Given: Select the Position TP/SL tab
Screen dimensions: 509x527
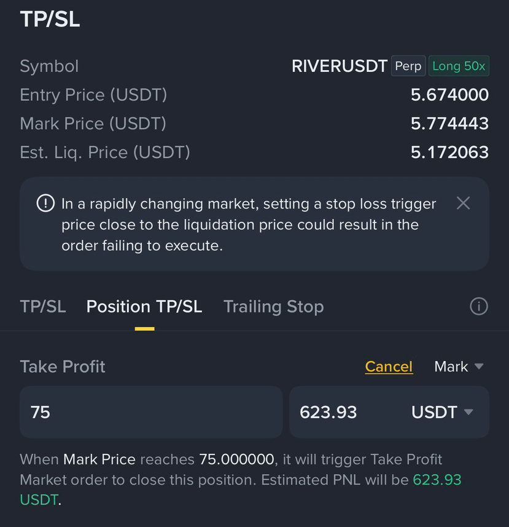Looking at the screenshot, I should (x=144, y=306).
